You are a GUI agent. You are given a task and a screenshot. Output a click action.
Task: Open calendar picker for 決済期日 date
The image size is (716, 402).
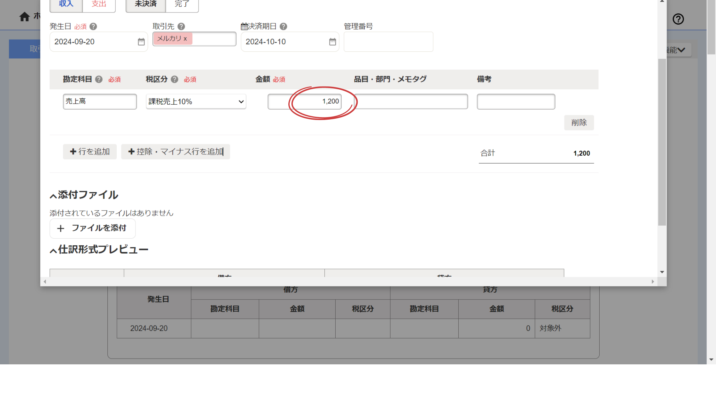[x=332, y=42]
